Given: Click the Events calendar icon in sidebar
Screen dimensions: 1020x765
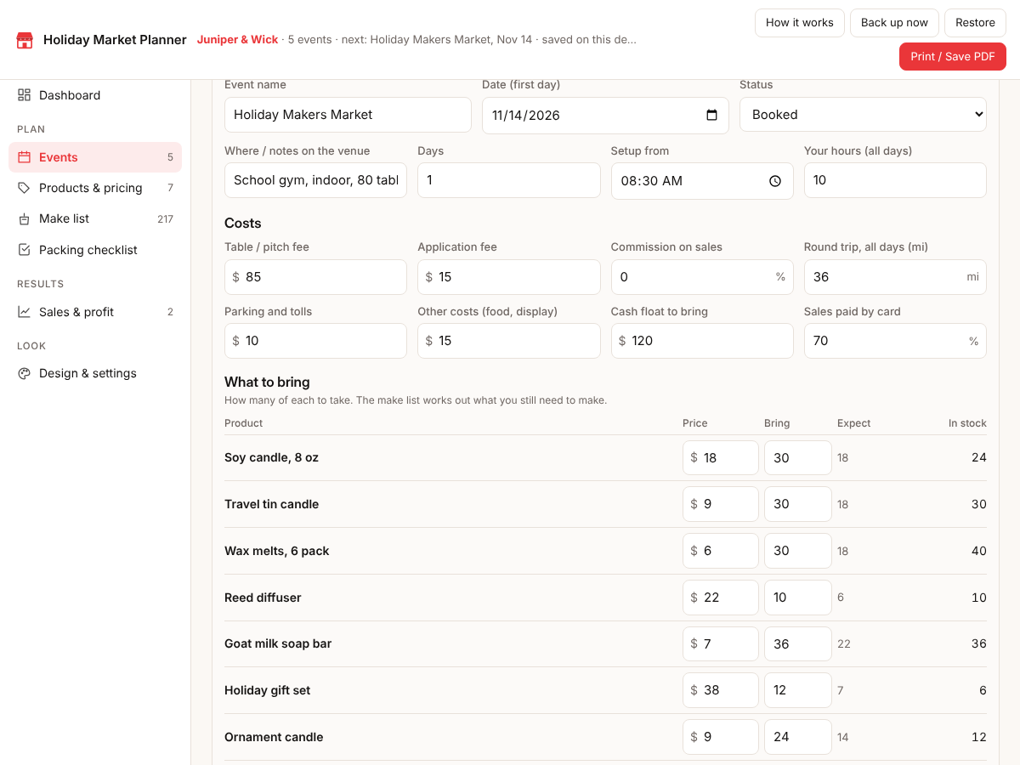Looking at the screenshot, I should pos(24,157).
